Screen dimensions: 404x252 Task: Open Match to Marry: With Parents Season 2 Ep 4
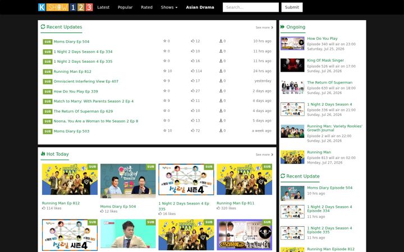pyautogui.click(x=94, y=101)
